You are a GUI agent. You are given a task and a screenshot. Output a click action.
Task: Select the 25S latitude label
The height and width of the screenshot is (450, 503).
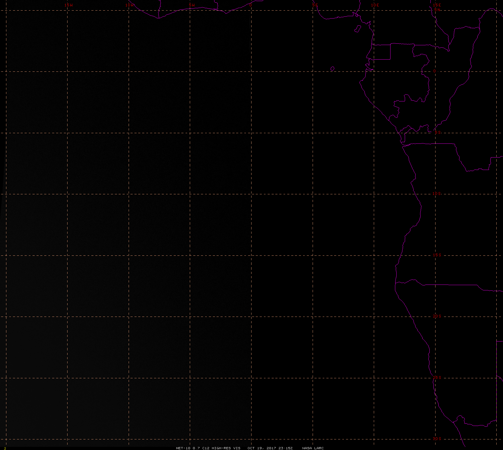(x=437, y=377)
